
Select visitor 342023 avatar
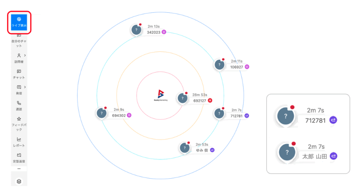tap(137, 30)
